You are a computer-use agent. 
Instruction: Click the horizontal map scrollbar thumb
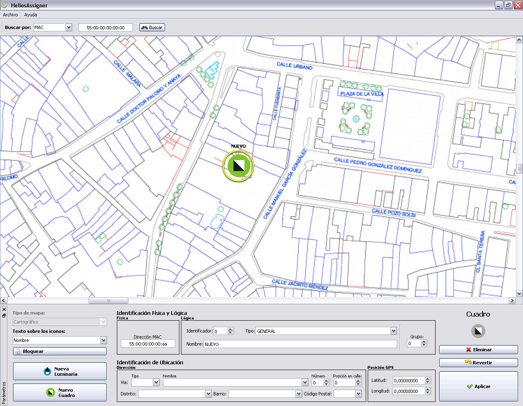point(108,300)
